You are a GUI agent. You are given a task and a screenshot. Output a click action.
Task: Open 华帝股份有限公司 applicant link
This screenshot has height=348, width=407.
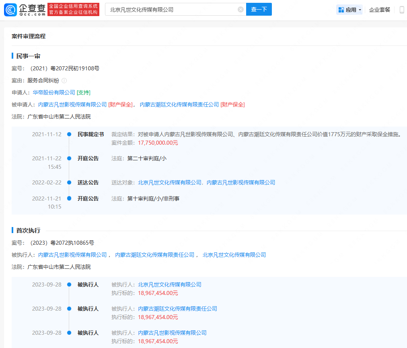point(54,92)
